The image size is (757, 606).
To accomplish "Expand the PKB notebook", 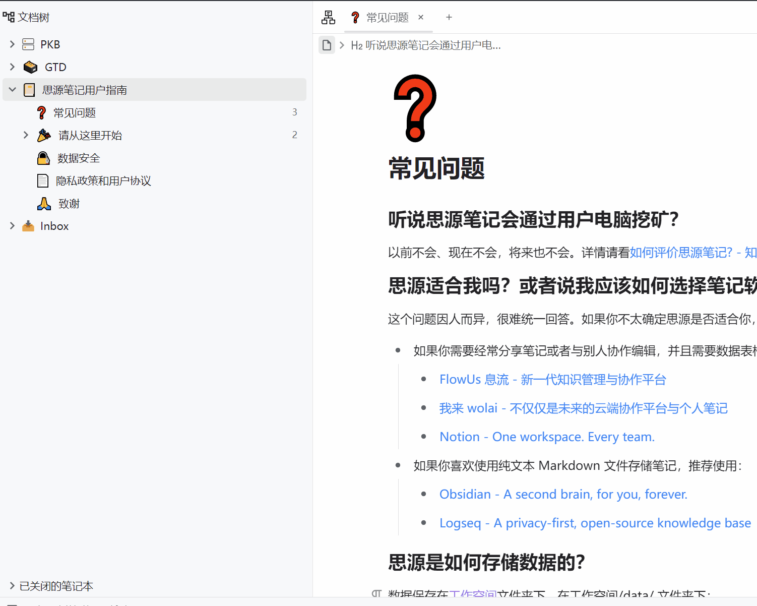I will pos(12,44).
